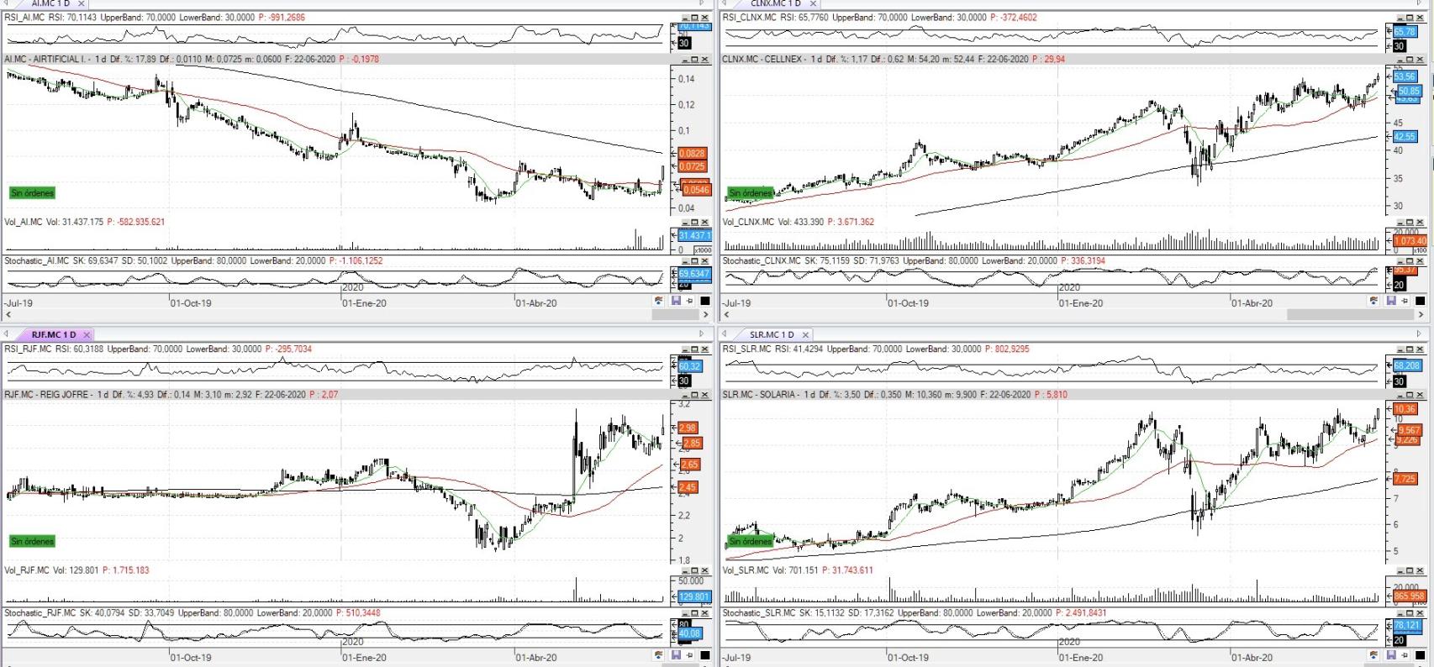Close the SLR.MC 1 D tab
Viewport: 1434px width, 667px height.
click(x=805, y=334)
